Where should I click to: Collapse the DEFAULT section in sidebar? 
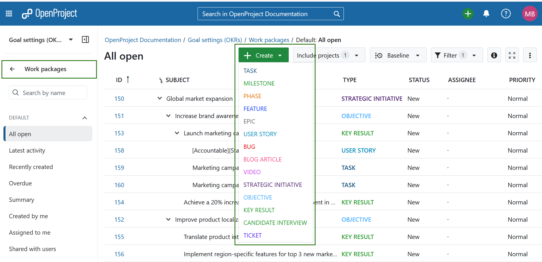click(x=85, y=117)
